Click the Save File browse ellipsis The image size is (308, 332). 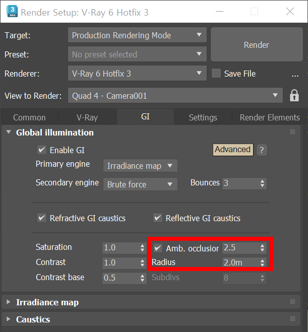[295, 75]
